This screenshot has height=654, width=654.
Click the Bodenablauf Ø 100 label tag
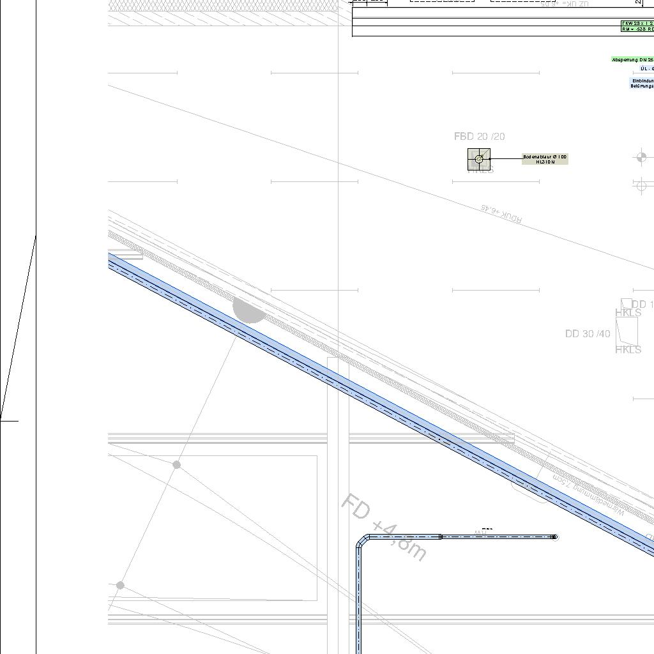coord(545,159)
